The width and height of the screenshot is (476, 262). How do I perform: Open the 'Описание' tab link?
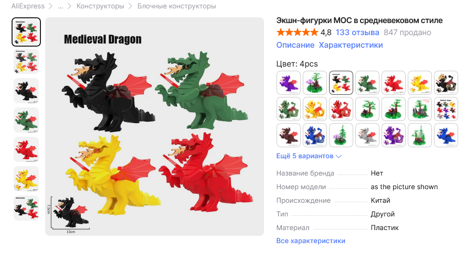[x=295, y=45]
